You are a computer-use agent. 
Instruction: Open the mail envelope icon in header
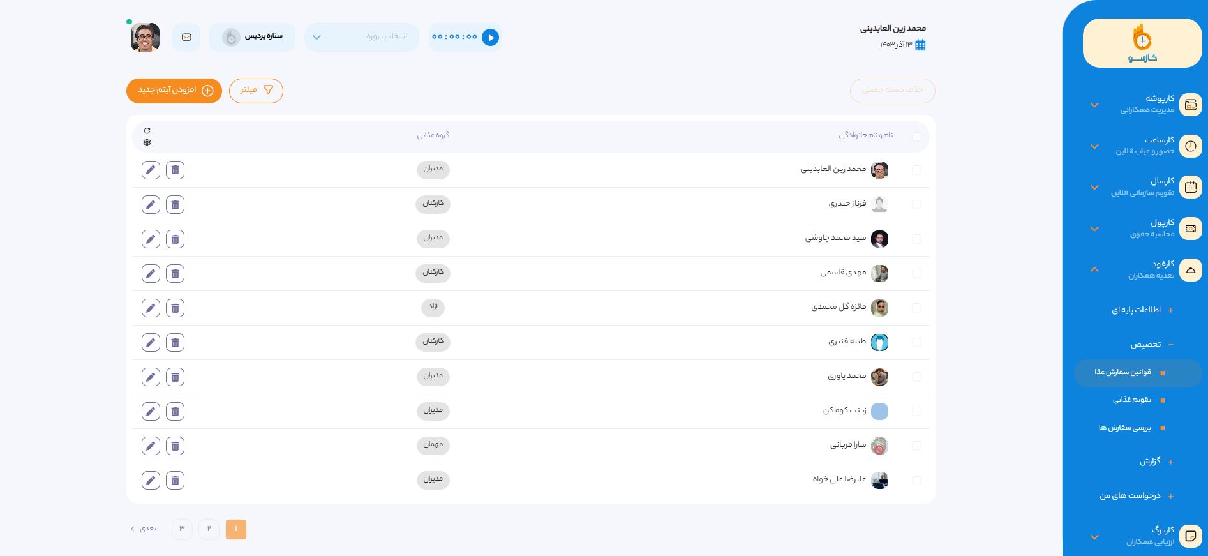pyautogui.click(x=186, y=38)
